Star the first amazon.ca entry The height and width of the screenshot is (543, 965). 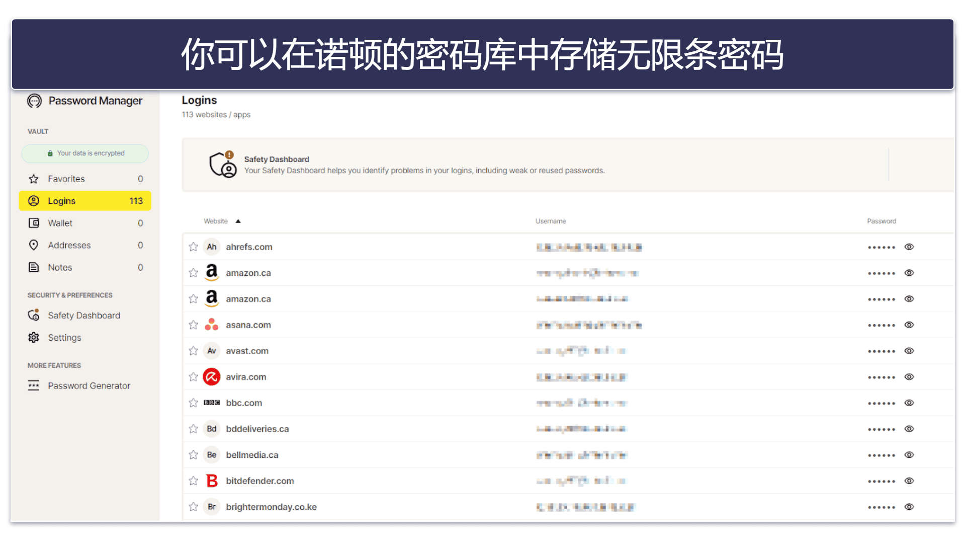point(193,273)
